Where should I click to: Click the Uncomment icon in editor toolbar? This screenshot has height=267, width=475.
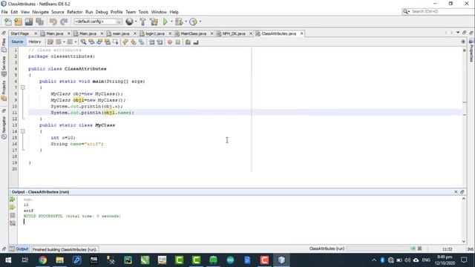196,42
